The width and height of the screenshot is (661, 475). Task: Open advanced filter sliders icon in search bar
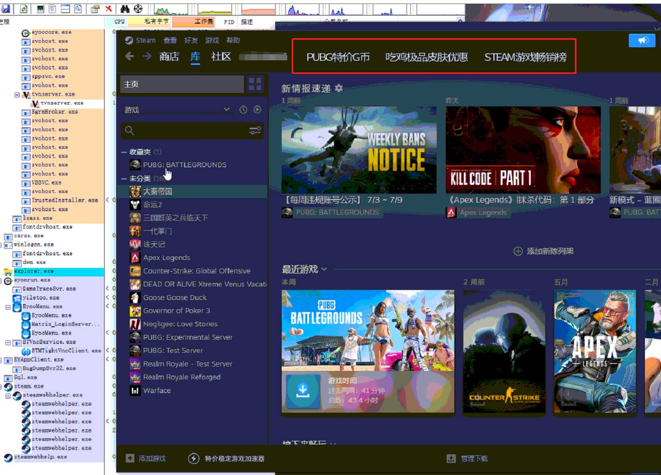tap(255, 131)
